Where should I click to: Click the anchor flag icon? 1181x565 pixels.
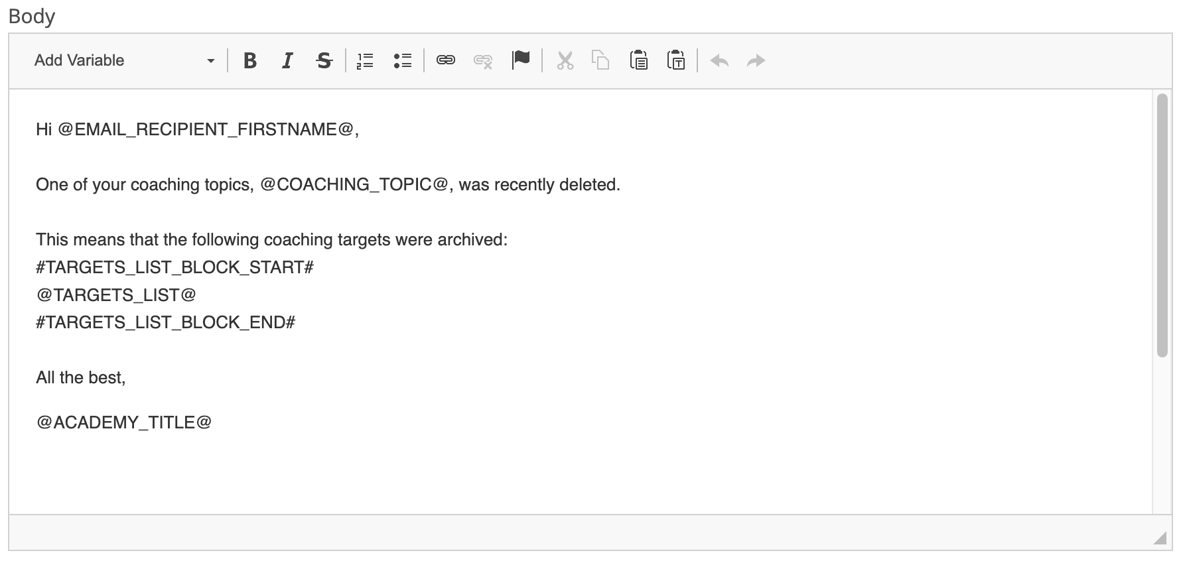(x=521, y=60)
